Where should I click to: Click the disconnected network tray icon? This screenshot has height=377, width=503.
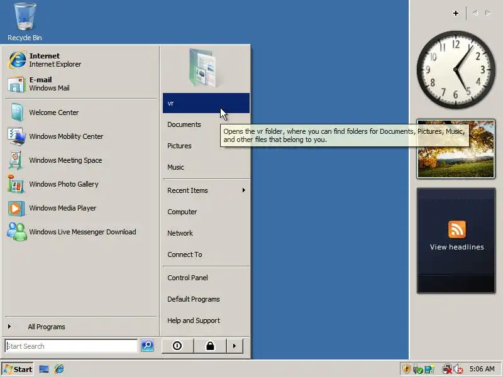(446, 369)
